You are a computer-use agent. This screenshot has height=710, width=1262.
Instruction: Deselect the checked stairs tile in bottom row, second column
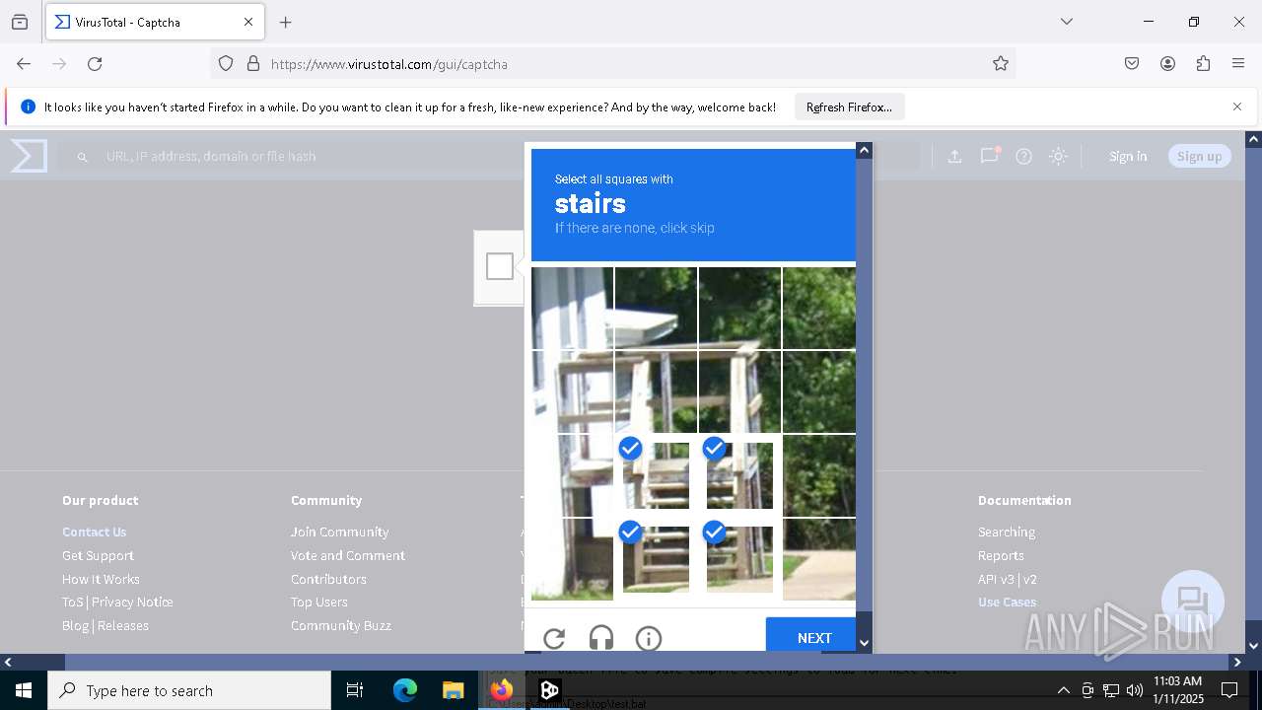[656, 559]
